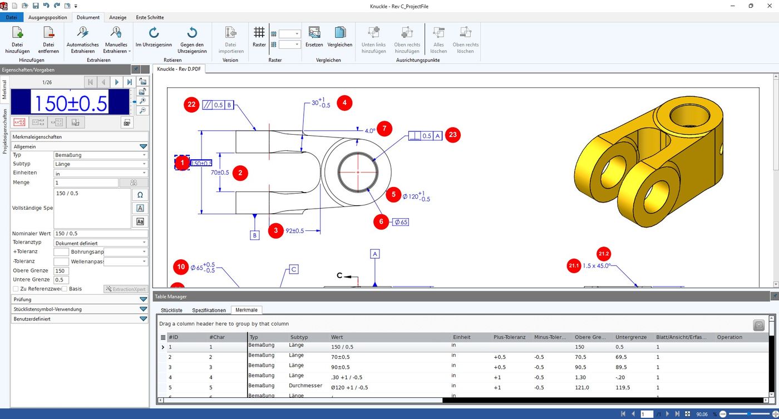Open the 'Datei importieren' version tool

click(x=230, y=39)
